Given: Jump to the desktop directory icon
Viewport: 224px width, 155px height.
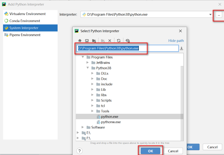Looking at the screenshot, I should pyautogui.click(x=87, y=41).
